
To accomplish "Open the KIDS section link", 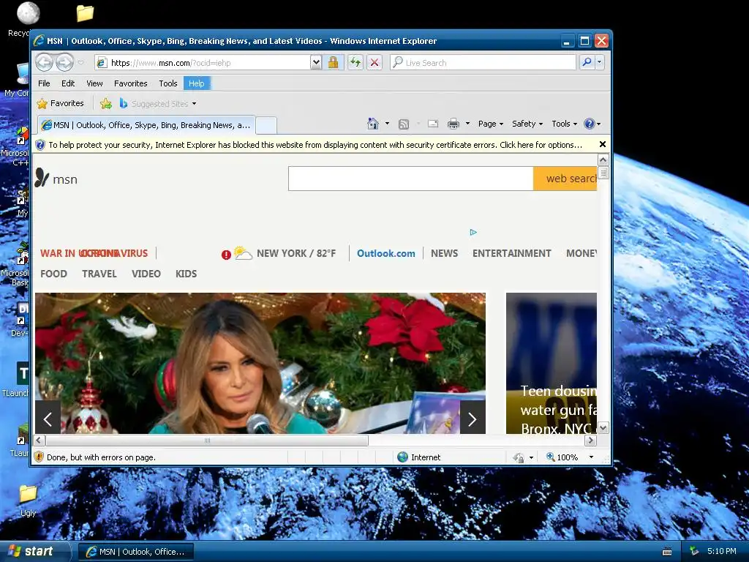I will pyautogui.click(x=186, y=274).
